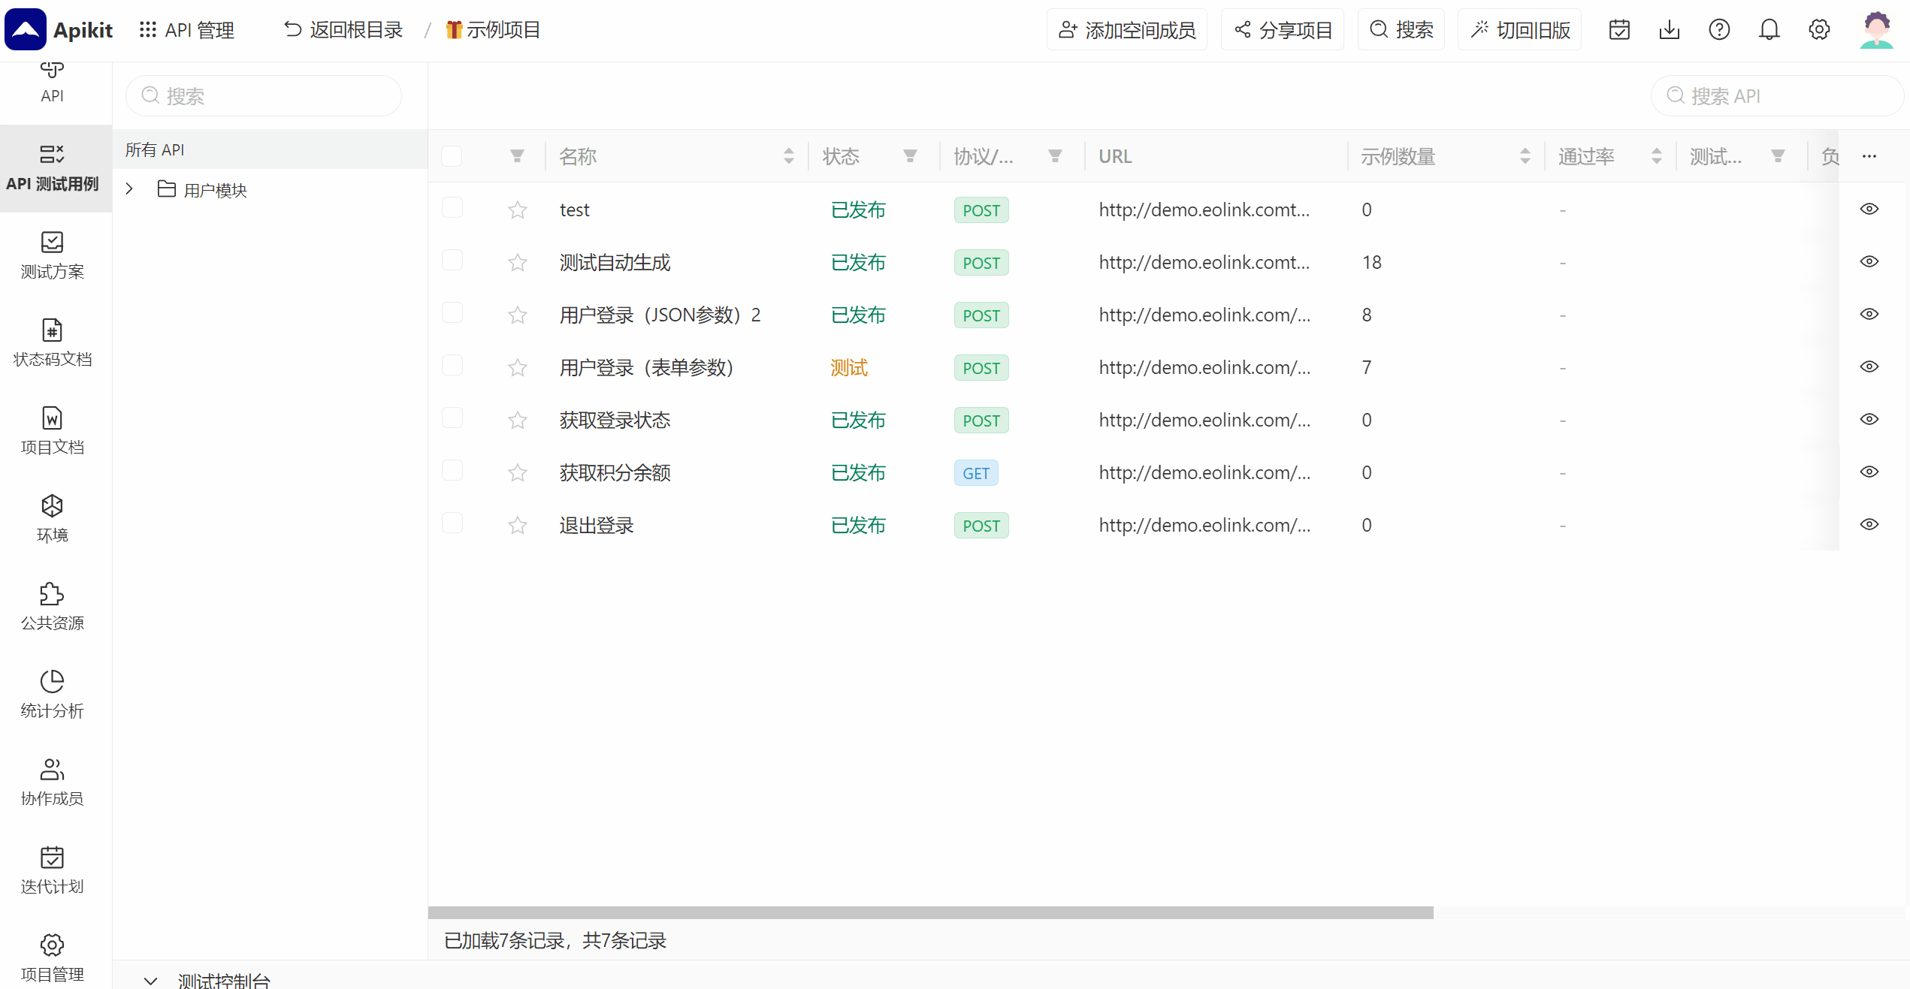Expand the 用户模块 folder

pyautogui.click(x=128, y=189)
